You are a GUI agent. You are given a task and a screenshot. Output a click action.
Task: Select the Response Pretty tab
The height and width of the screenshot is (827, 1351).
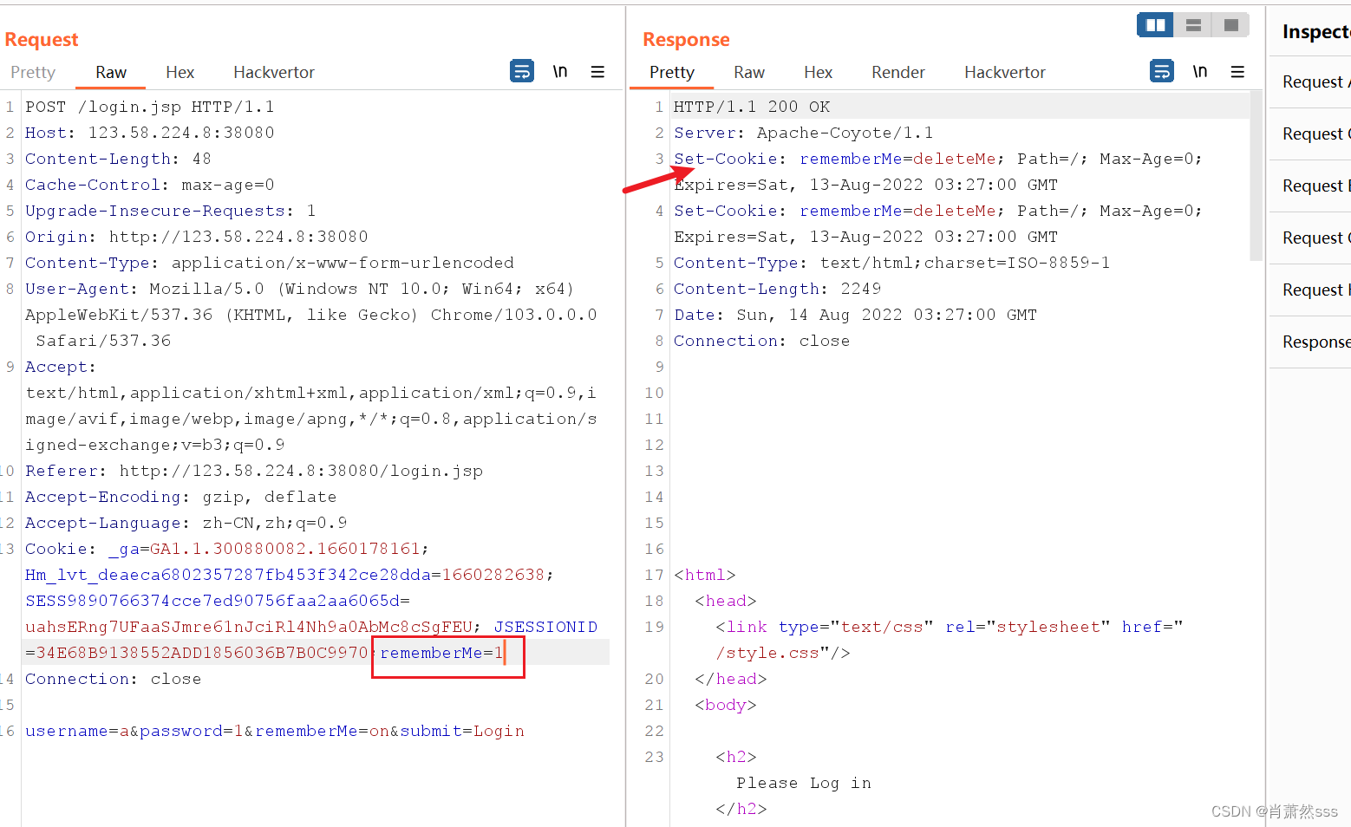[x=672, y=73]
